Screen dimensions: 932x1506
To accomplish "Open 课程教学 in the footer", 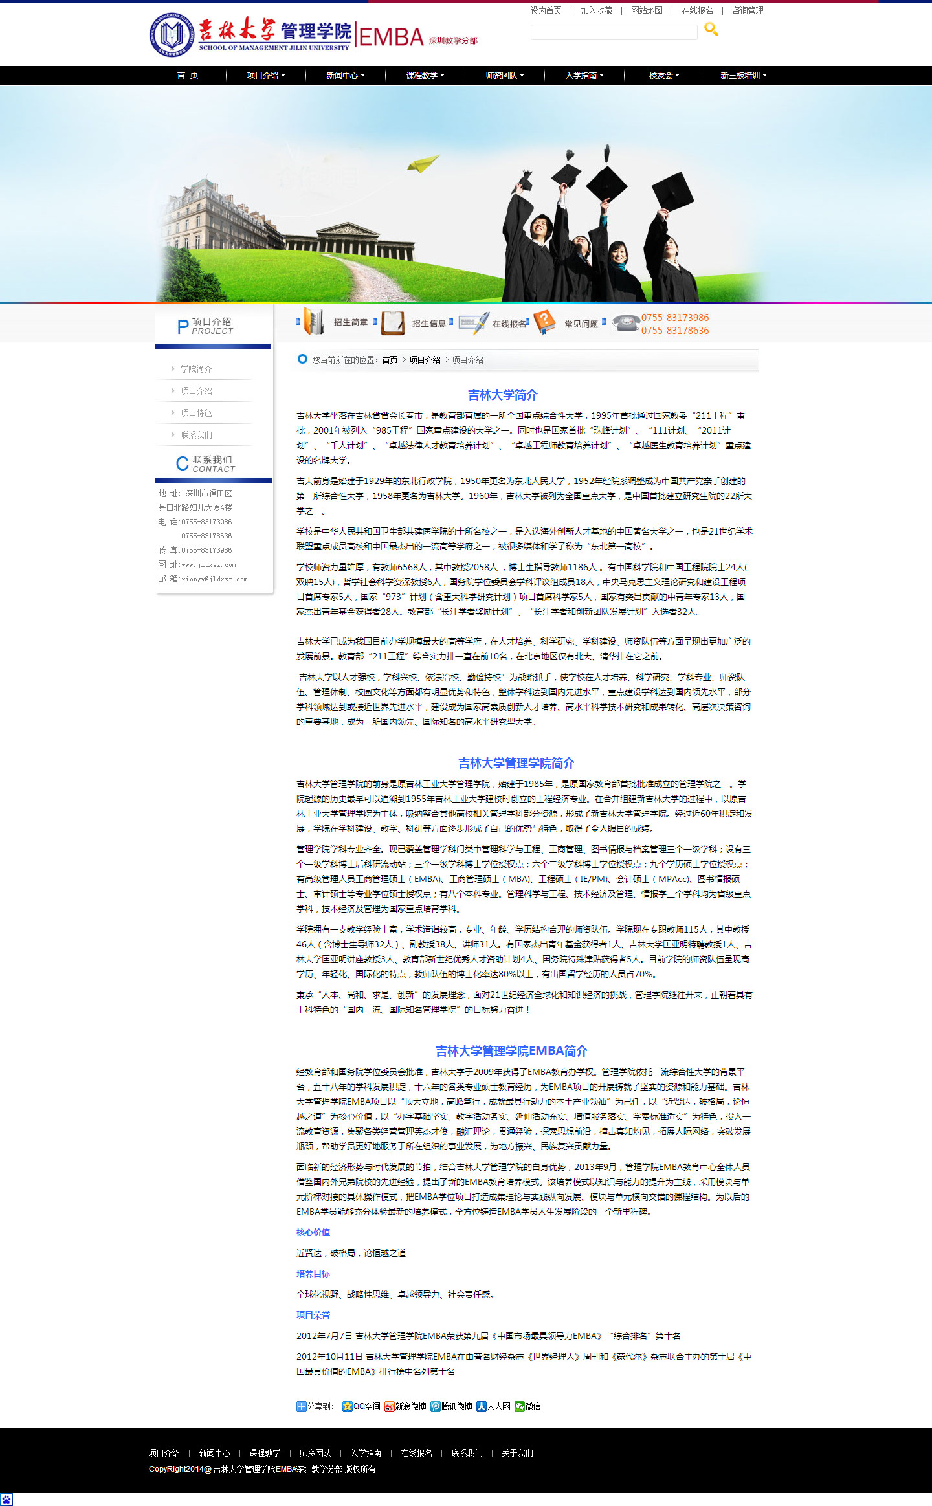I will (265, 1453).
